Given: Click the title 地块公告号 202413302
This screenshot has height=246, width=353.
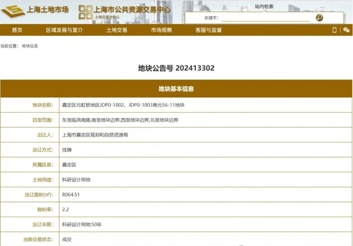Looking at the screenshot, I should [176, 68].
